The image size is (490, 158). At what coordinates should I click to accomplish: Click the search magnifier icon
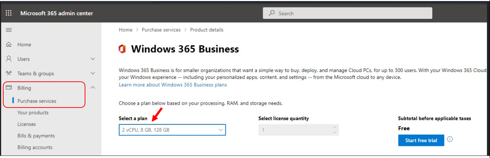tap(272, 13)
